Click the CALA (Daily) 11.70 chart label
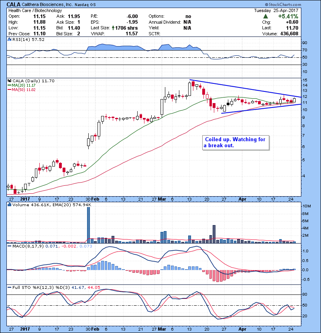Screen dimensions: 321x333 34,81
